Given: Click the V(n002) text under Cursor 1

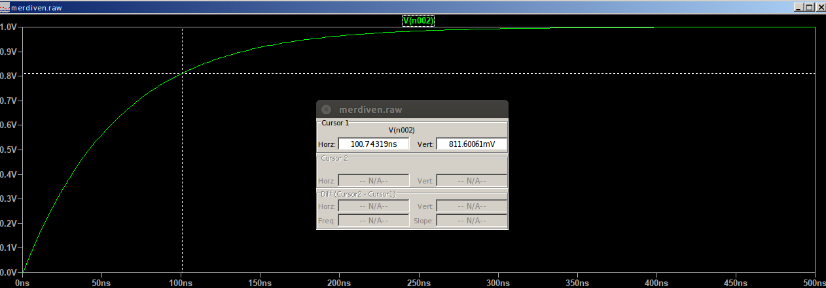Looking at the screenshot, I should [402, 130].
